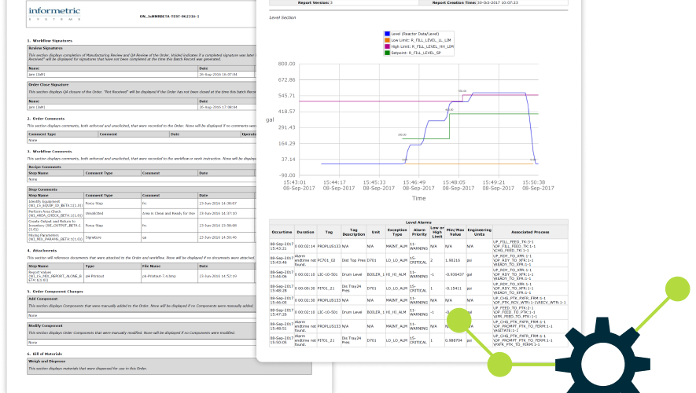This screenshot has height=393, width=696.
Task: Click the 'Exception Type' column header
Action: [x=397, y=232]
